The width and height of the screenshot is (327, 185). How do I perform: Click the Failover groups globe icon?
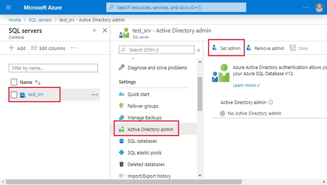click(121, 105)
